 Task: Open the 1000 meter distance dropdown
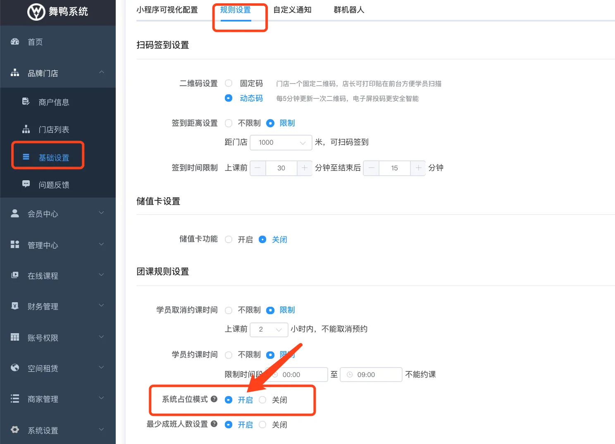[x=281, y=143]
